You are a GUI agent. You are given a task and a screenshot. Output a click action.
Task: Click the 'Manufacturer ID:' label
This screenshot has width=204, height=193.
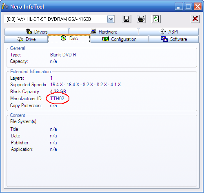(x=27, y=99)
